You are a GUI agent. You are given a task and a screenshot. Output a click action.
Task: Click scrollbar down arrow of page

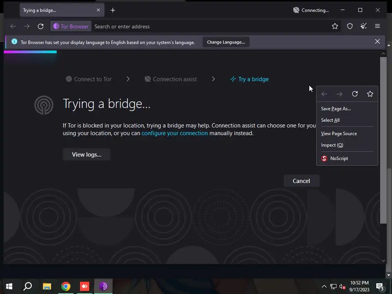(383, 260)
